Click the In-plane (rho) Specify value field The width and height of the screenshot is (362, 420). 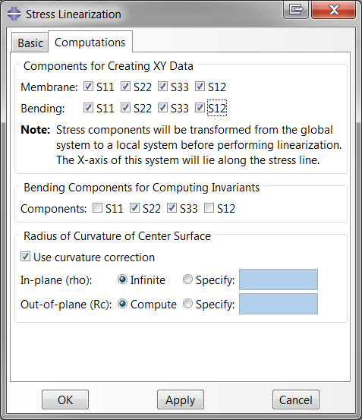279,279
